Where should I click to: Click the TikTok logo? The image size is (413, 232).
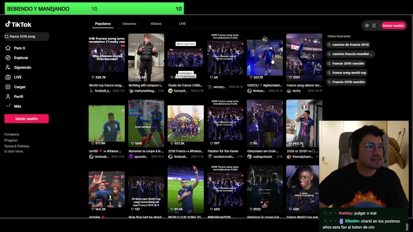[x=18, y=24]
